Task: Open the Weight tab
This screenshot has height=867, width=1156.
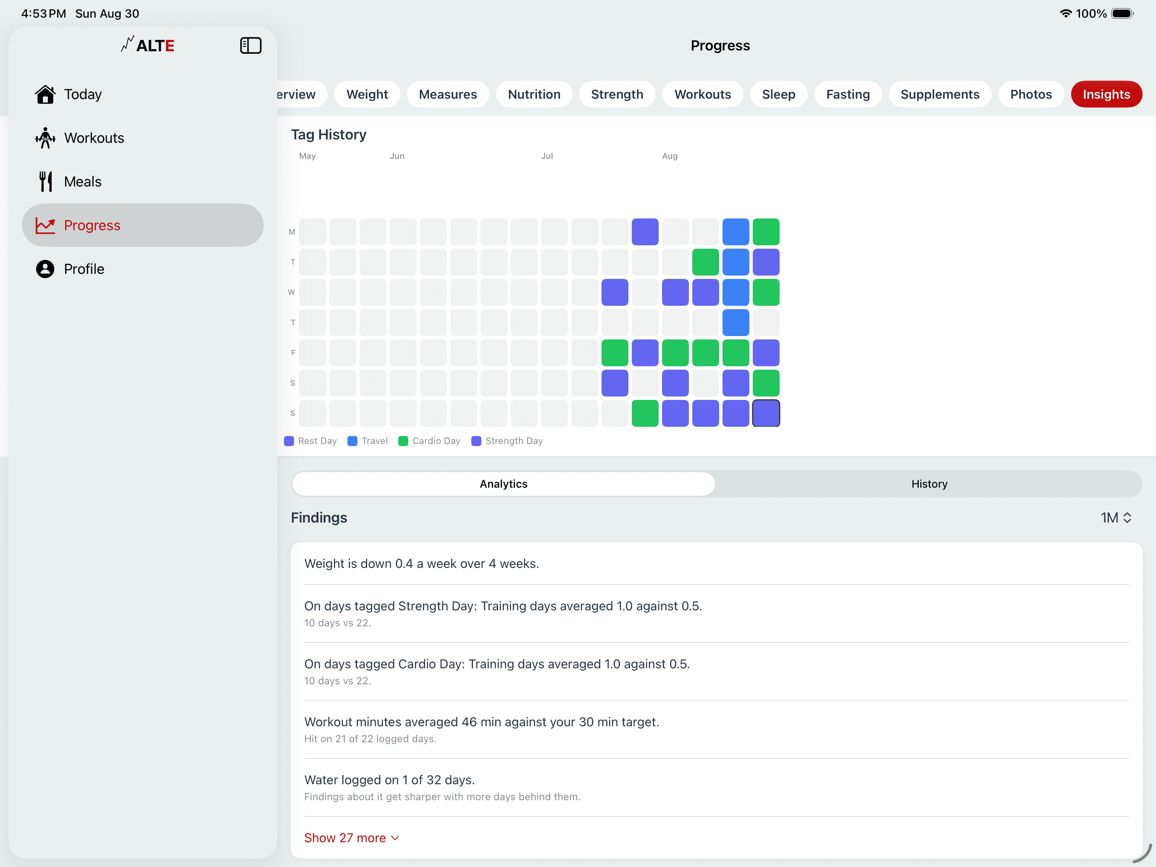Action: coord(367,94)
